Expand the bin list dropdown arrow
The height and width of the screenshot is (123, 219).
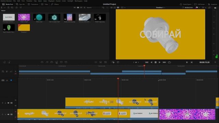point(5,8)
